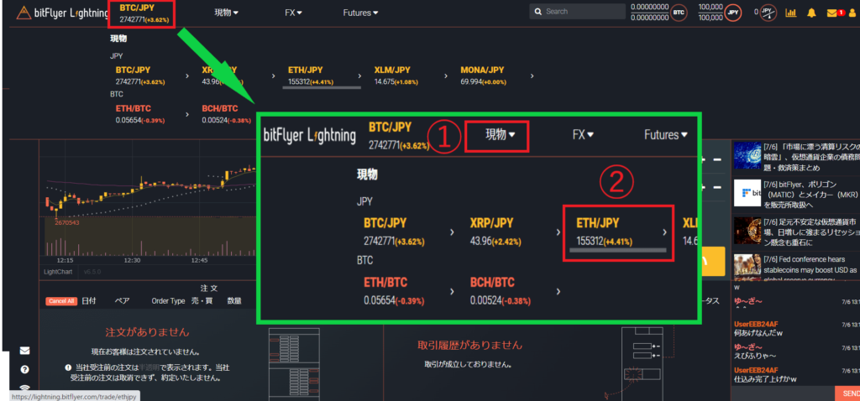Viewport: 860px width, 401px height.
Task: Open the 現物 dropdown in the top navigation bar
Action: (x=227, y=12)
